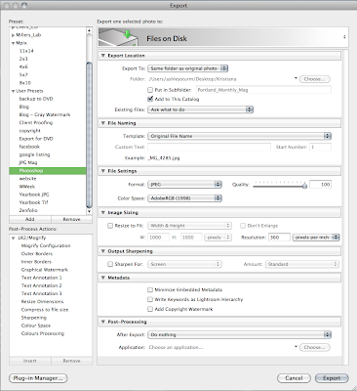Open the After Export dropdown
The image size is (357, 391).
(x=239, y=334)
